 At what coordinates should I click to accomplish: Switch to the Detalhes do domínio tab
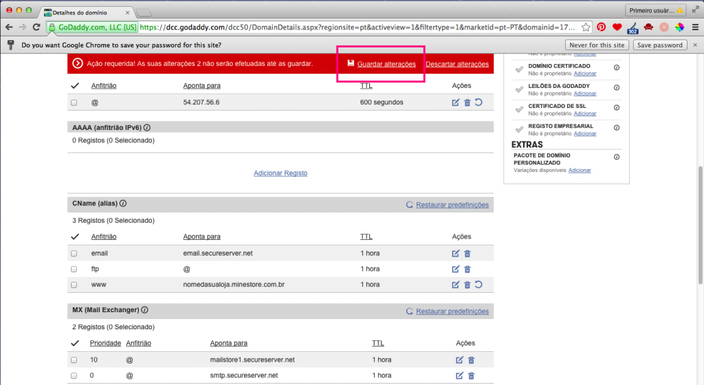86,12
